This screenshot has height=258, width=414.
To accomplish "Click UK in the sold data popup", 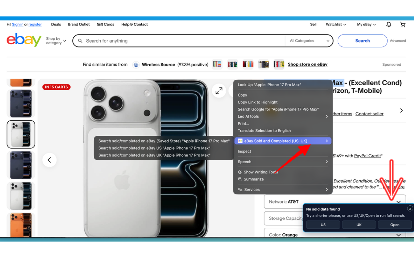I will pos(359,225).
